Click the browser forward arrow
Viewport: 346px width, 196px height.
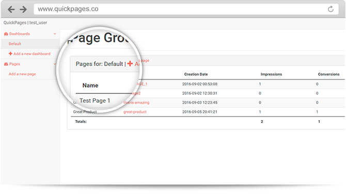23,9
